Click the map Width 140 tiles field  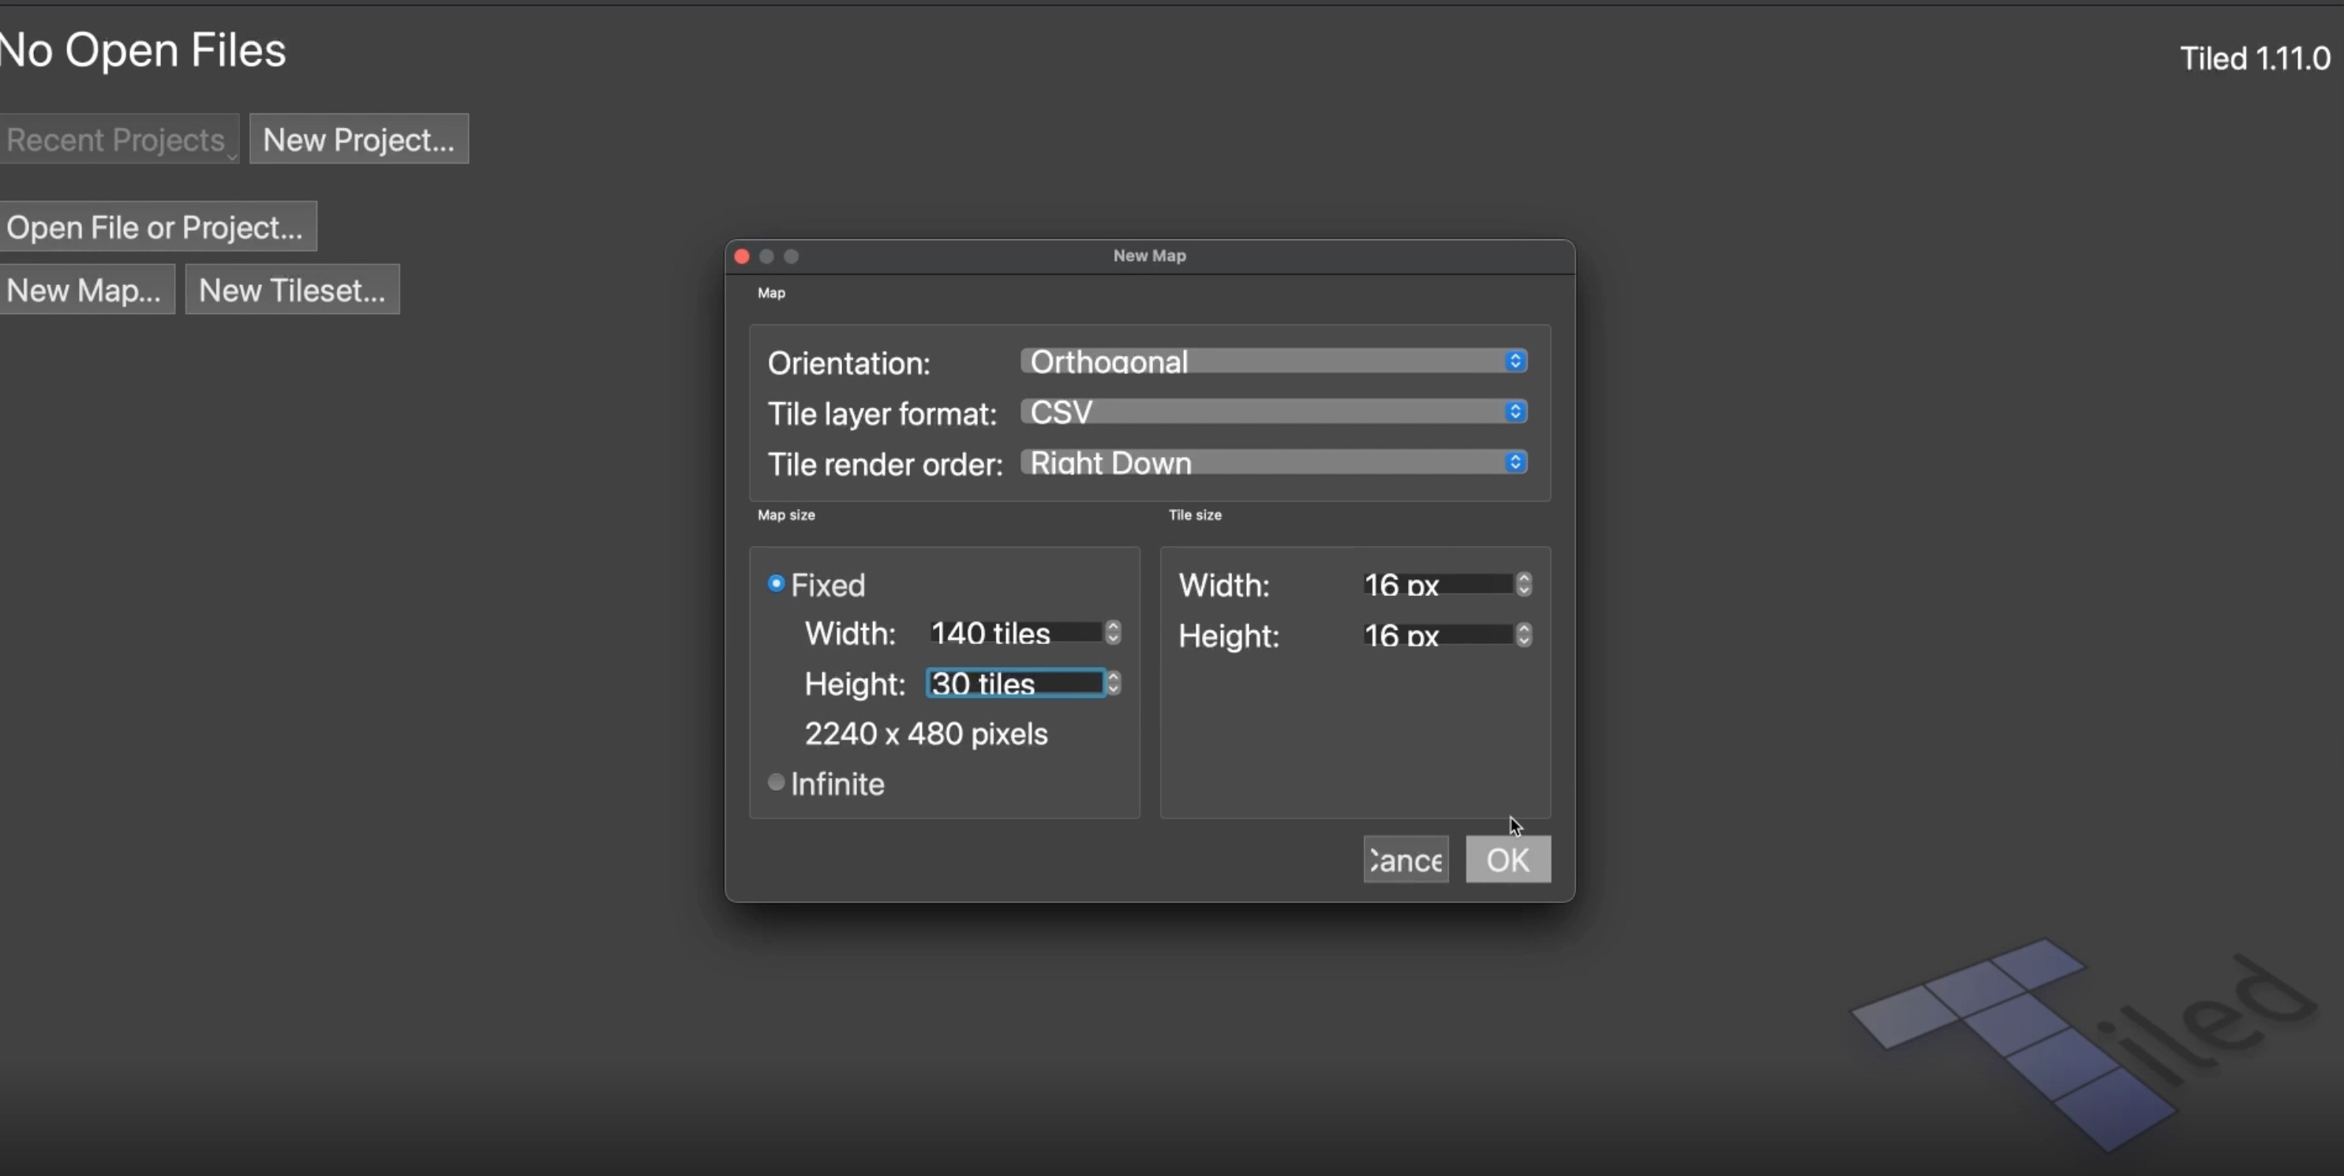coord(1013,633)
